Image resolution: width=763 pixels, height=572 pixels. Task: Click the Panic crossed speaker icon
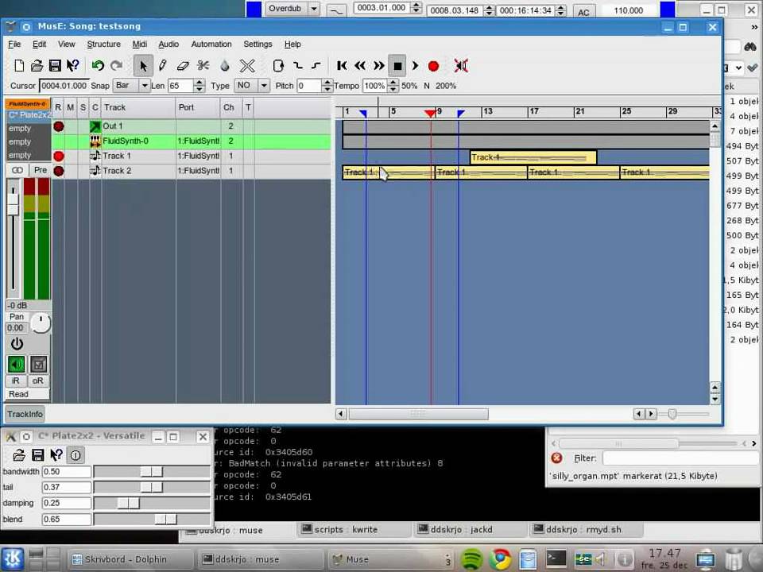[x=461, y=66]
